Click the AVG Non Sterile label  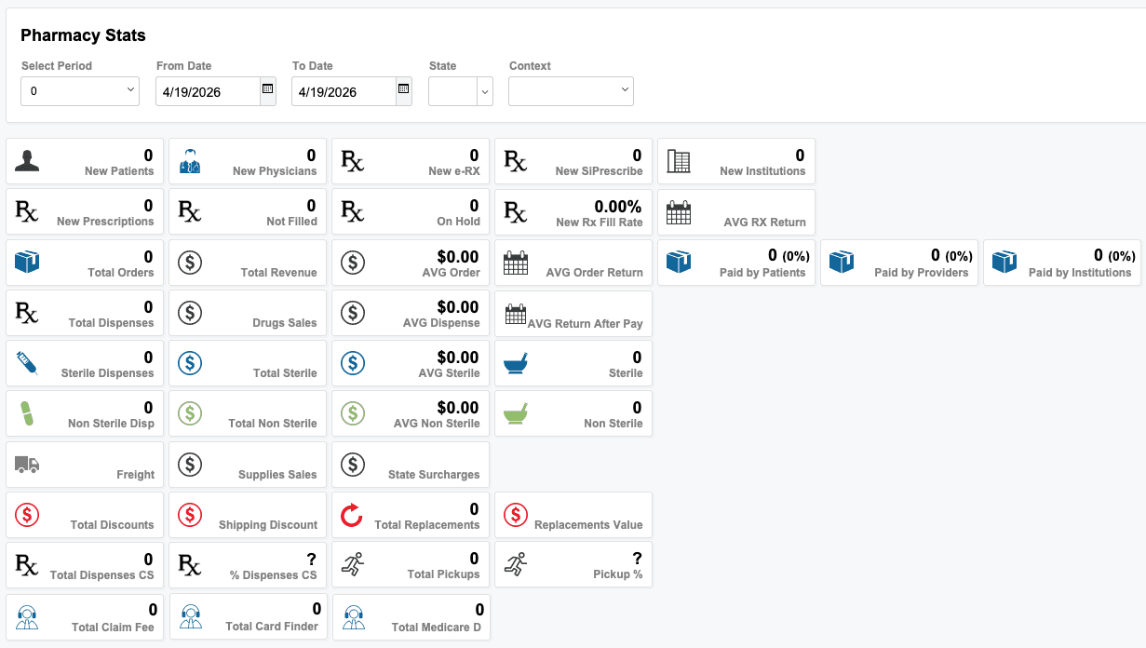coord(437,424)
